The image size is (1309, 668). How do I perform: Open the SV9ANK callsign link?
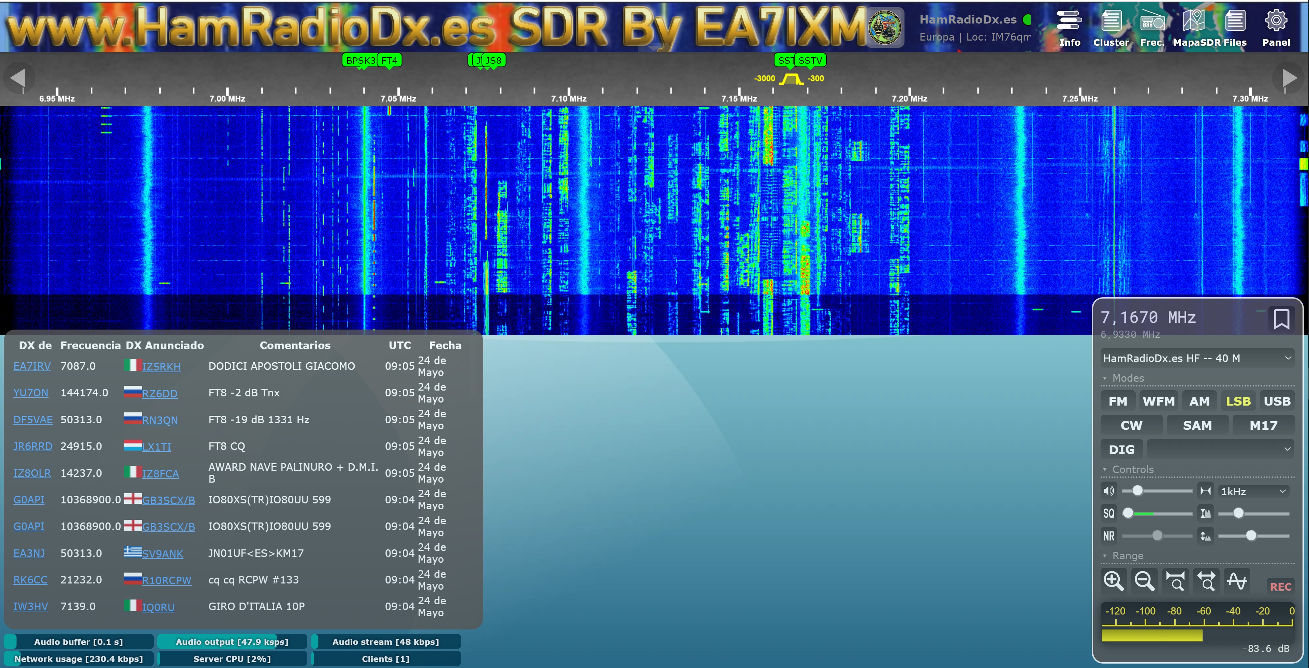click(x=162, y=554)
